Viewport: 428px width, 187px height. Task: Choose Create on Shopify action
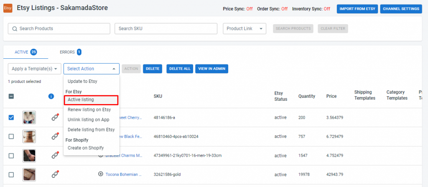pos(92,148)
